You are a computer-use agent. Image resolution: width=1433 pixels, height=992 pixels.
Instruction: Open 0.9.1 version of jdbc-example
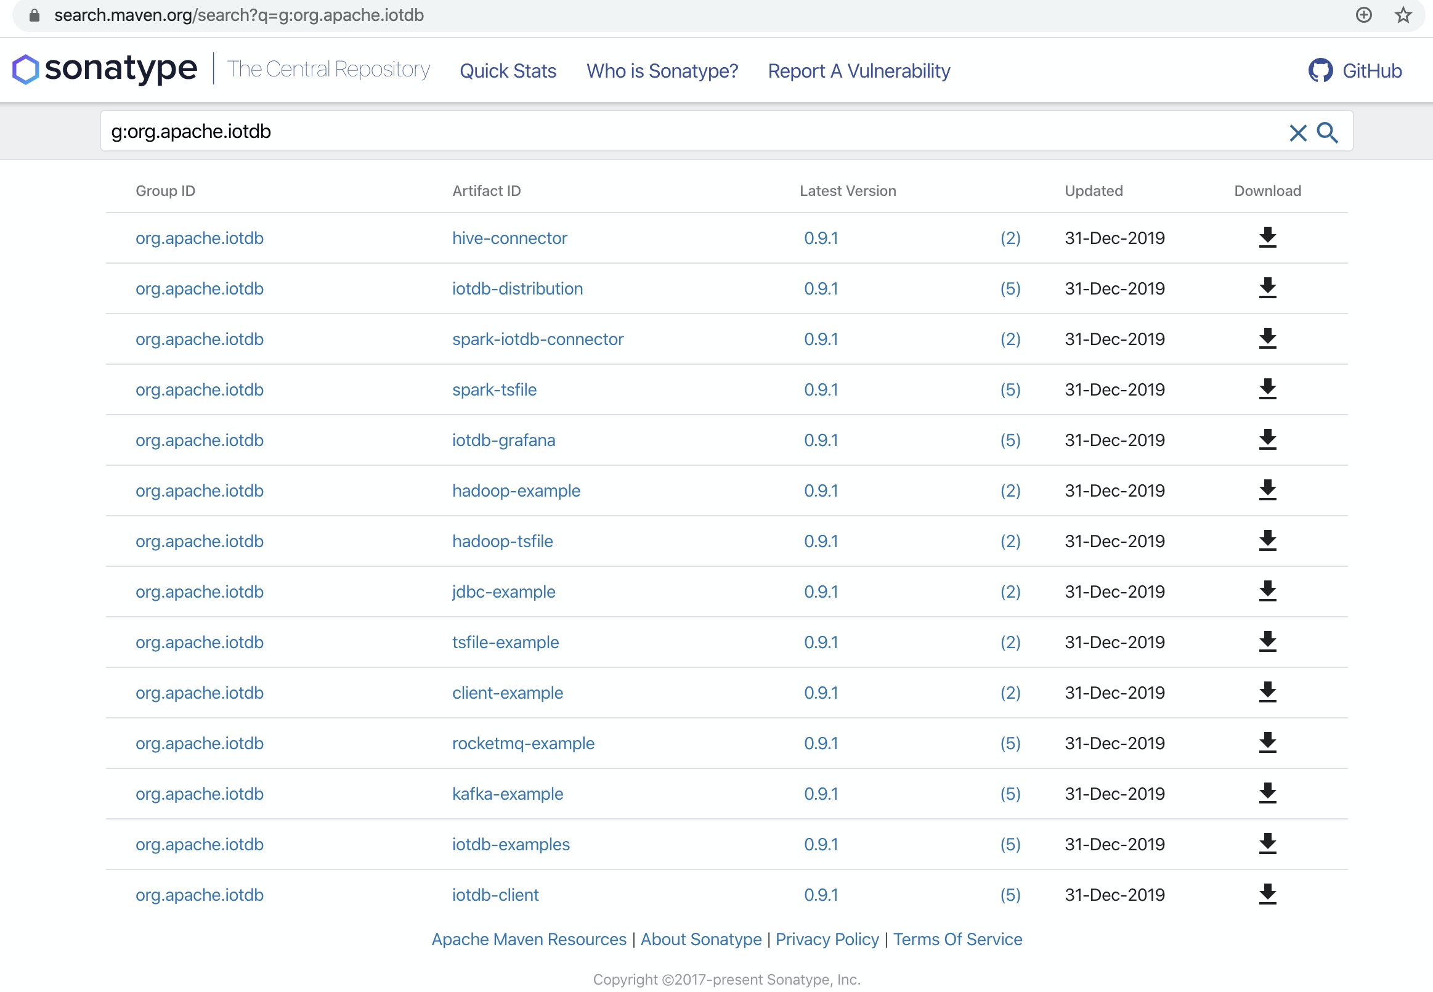(821, 591)
